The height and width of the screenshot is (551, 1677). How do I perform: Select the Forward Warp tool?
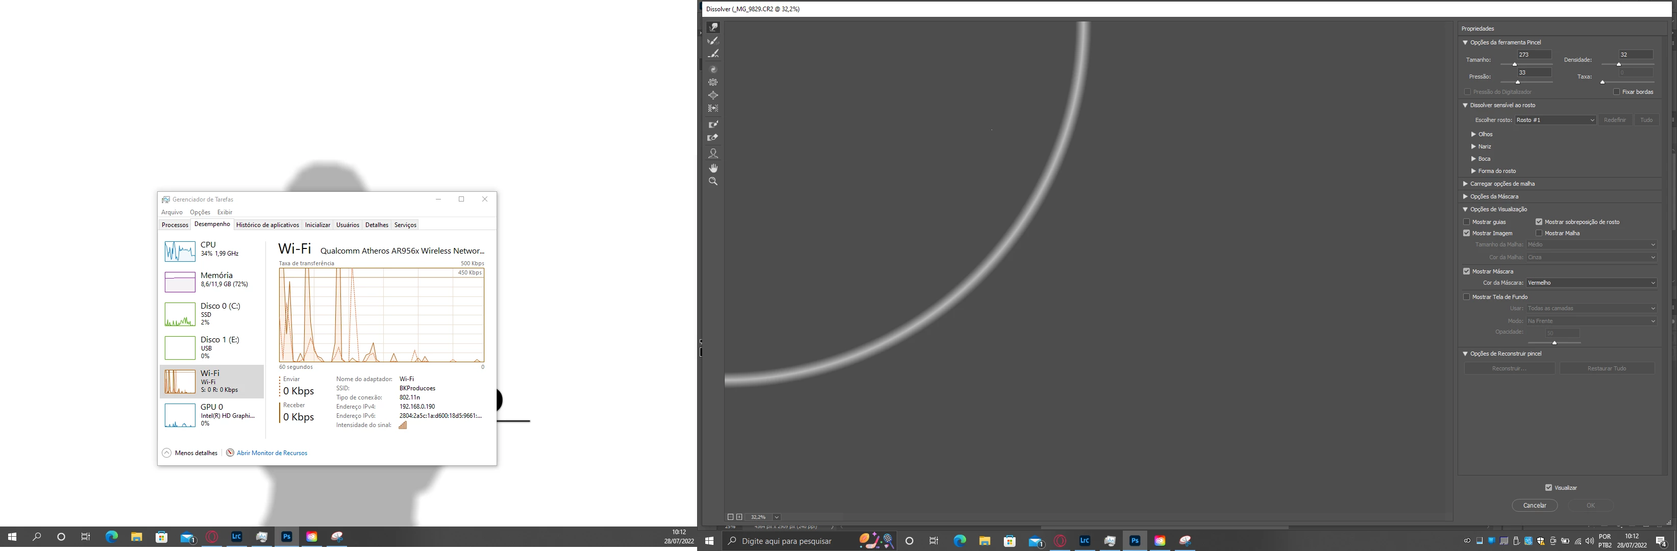click(713, 28)
